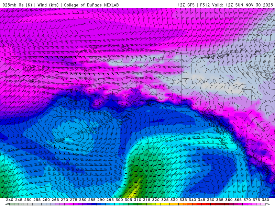Click the 375 color scale label
Screen dimensions: 275x206
(256, 200)
